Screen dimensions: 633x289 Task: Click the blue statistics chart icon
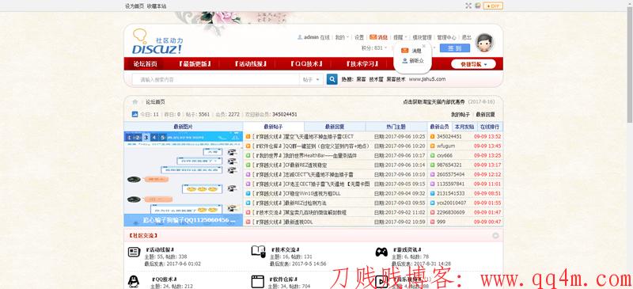(x=135, y=114)
